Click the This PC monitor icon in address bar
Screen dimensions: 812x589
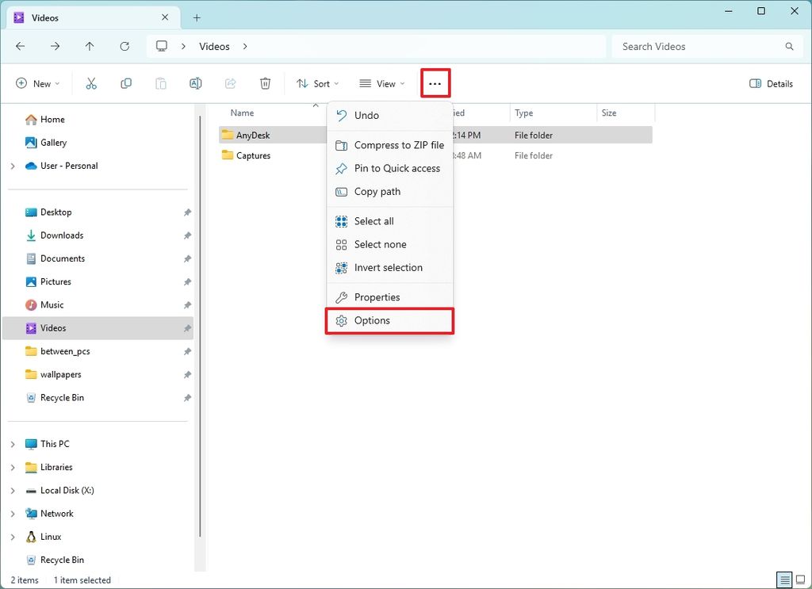click(x=162, y=46)
